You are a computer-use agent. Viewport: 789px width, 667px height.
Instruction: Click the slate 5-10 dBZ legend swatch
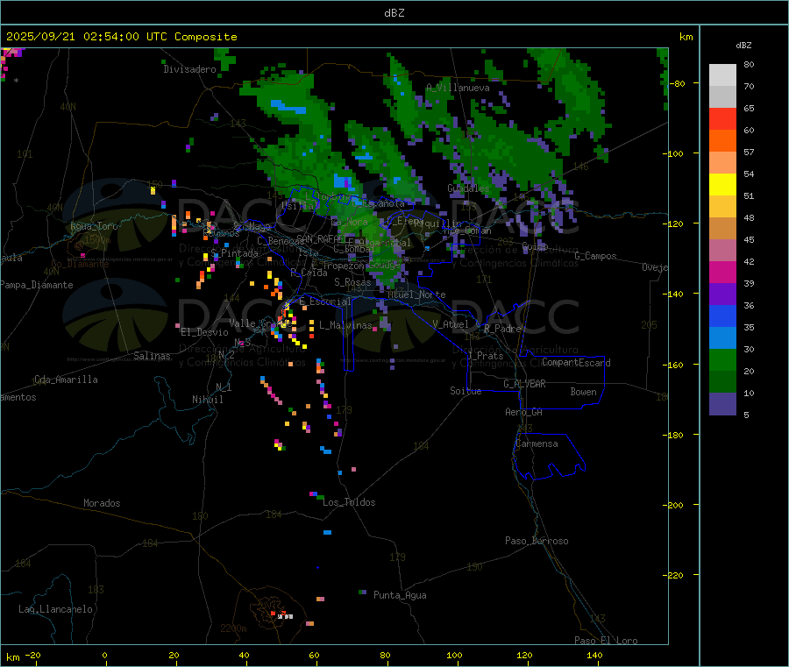click(x=722, y=404)
